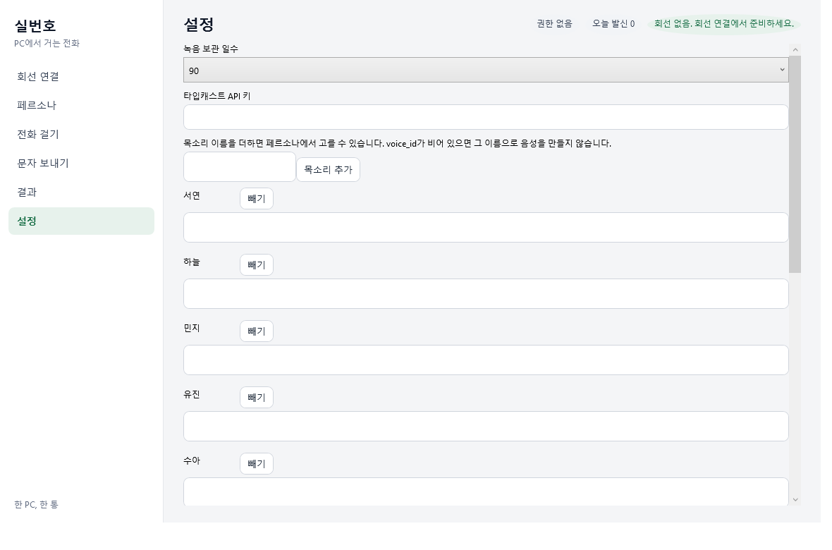Click the 서연 voice name label
Image resolution: width=832 pixels, height=550 pixels.
192,195
